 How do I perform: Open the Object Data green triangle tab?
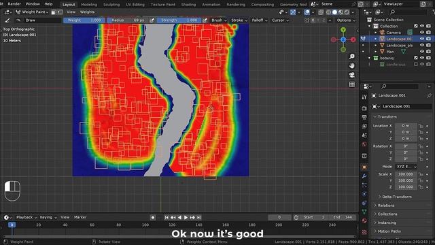click(x=364, y=212)
